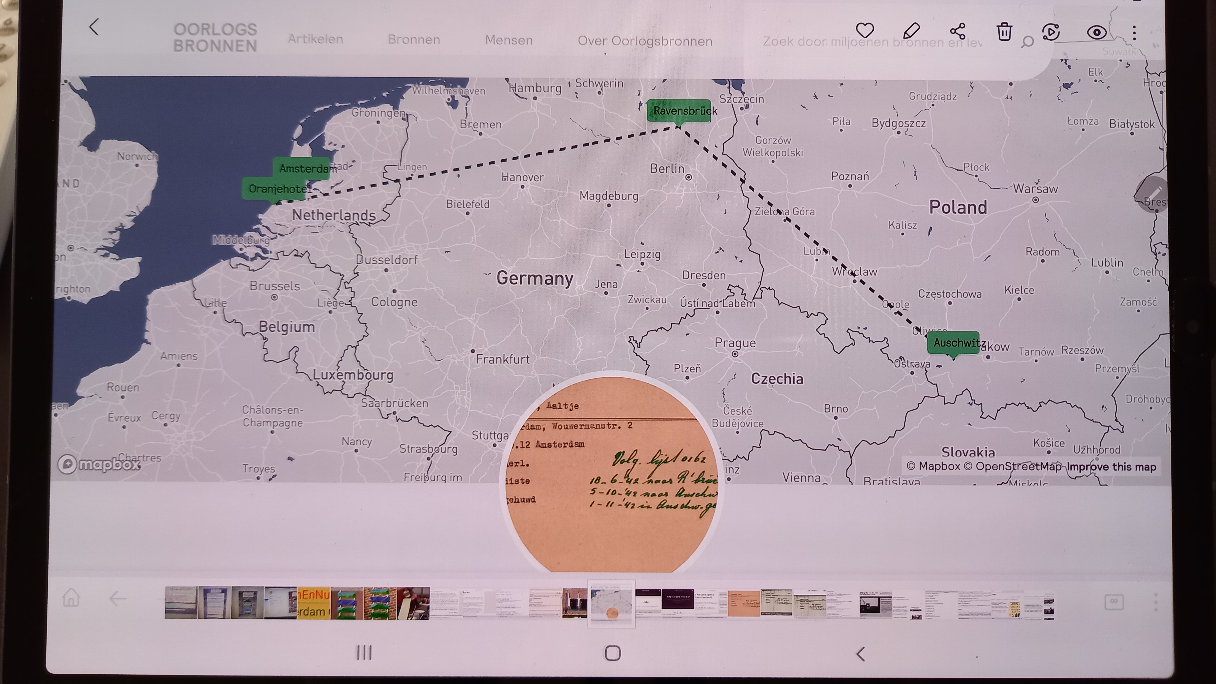Tap the motion play icon in toolbar

[x=1051, y=32]
